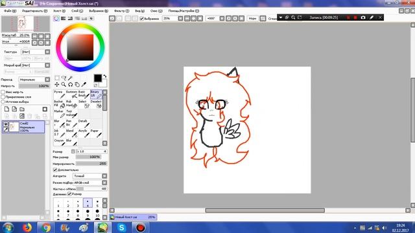The height and width of the screenshot is (233, 415).
Task: Toggle the Выбранное checkbox in toolbar
Action: (x=141, y=19)
